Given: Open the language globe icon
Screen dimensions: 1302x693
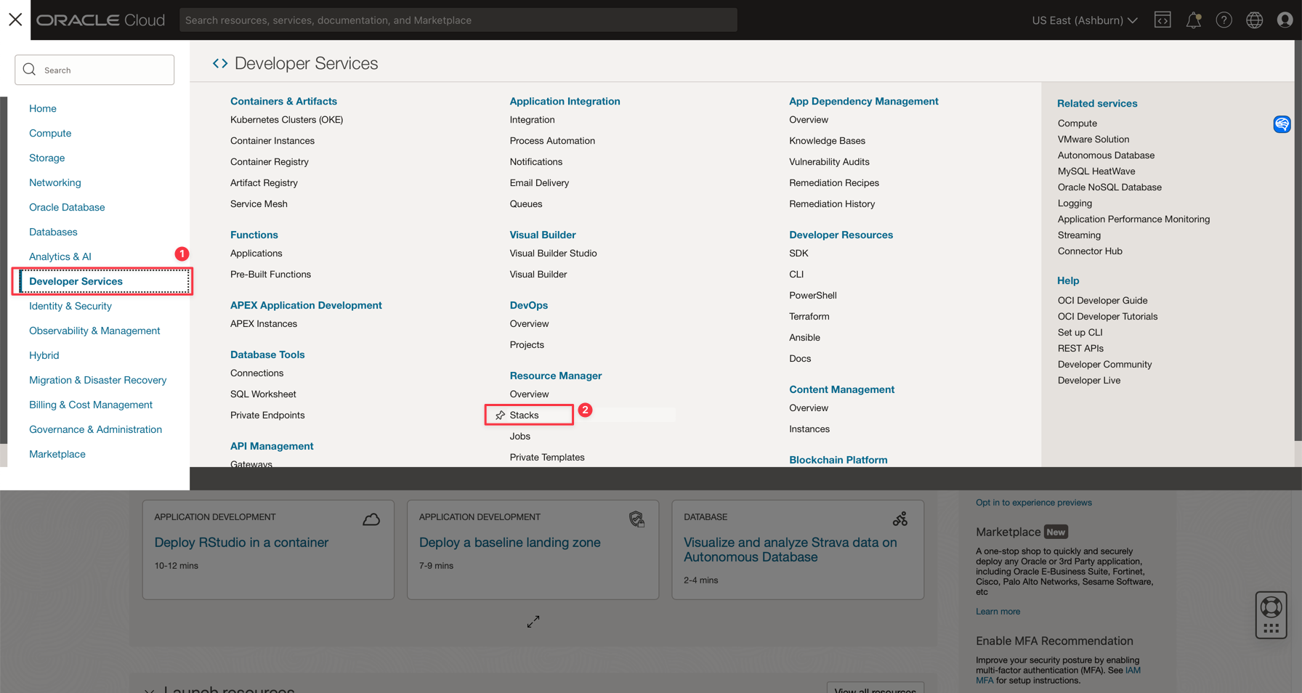Looking at the screenshot, I should 1254,20.
